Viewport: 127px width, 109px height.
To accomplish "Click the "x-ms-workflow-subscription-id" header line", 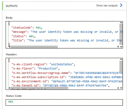I will (x=67, y=77).
